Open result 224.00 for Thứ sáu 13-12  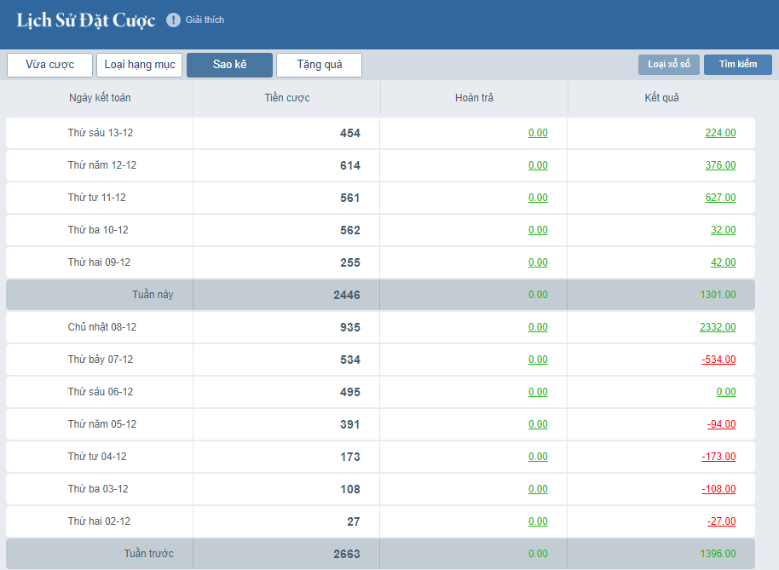tap(720, 133)
